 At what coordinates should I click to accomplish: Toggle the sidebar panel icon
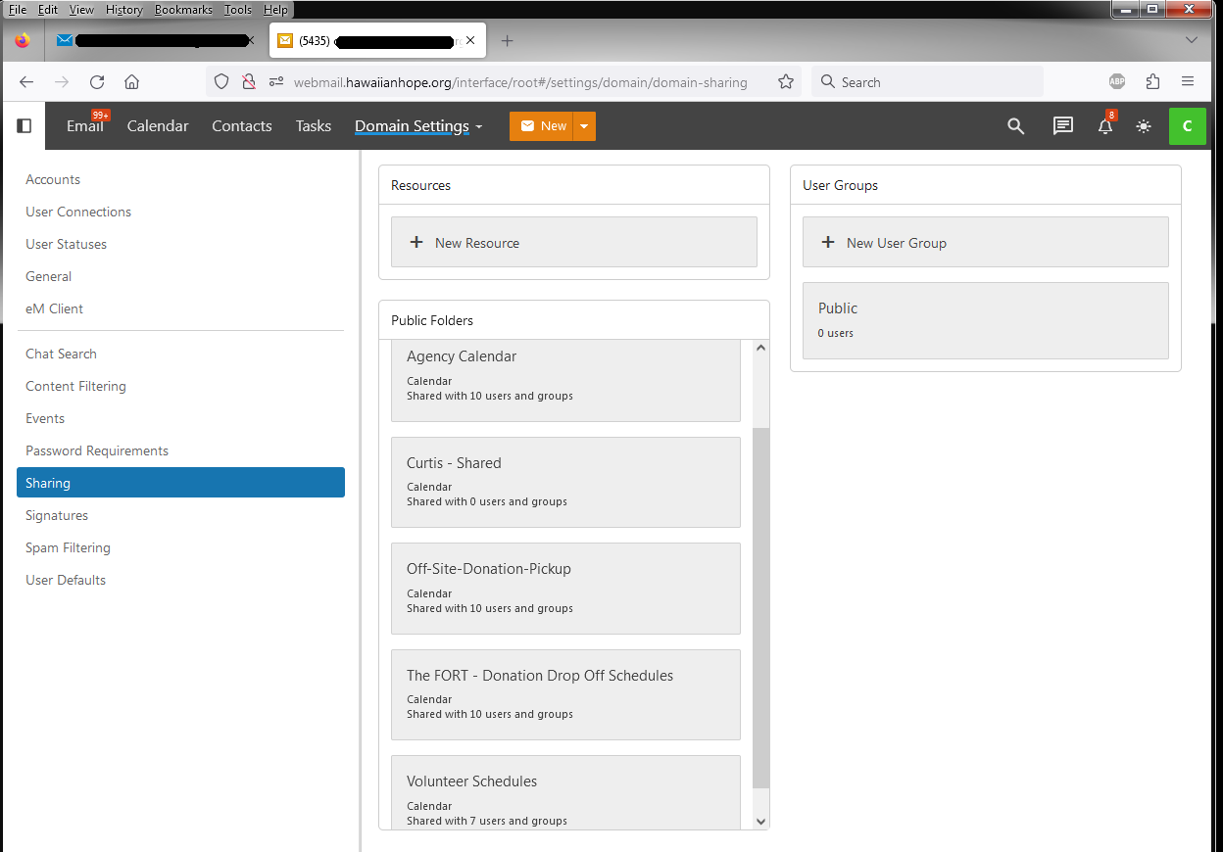[x=24, y=126]
